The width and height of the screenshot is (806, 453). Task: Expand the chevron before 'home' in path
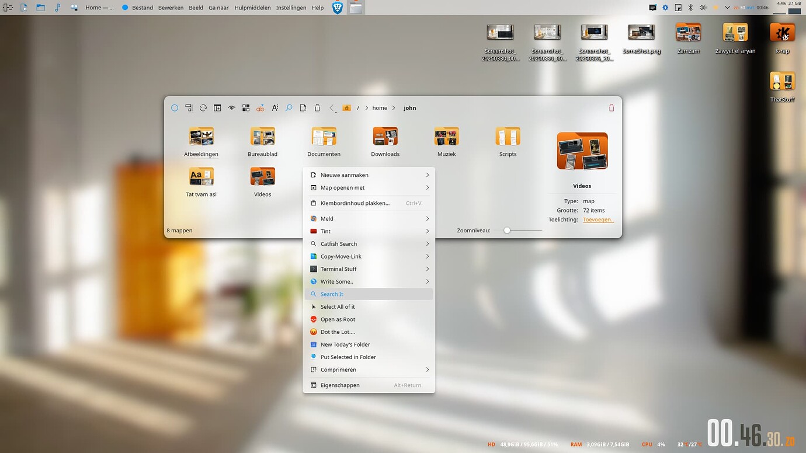[x=366, y=108]
